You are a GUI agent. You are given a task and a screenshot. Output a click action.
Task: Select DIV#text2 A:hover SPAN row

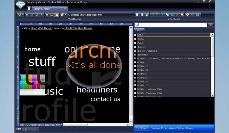[x=173, y=93]
